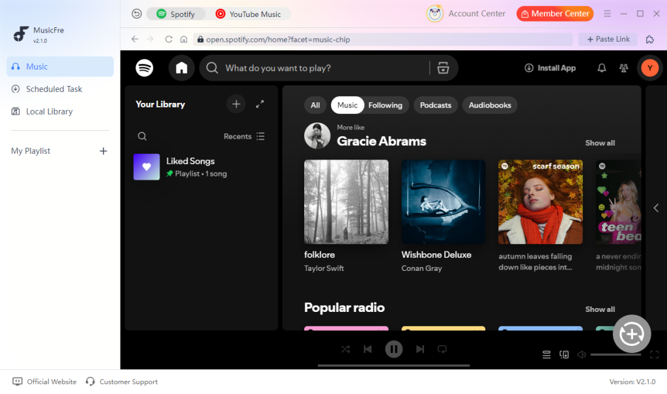
Task: Open the folklore album cover
Action: [x=347, y=202]
